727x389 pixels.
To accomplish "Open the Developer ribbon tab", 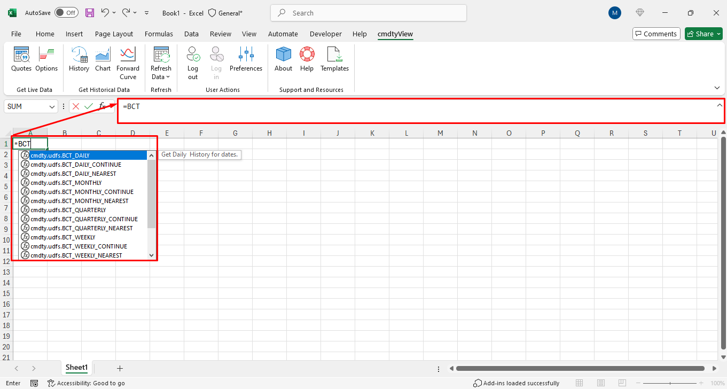I will pos(325,34).
